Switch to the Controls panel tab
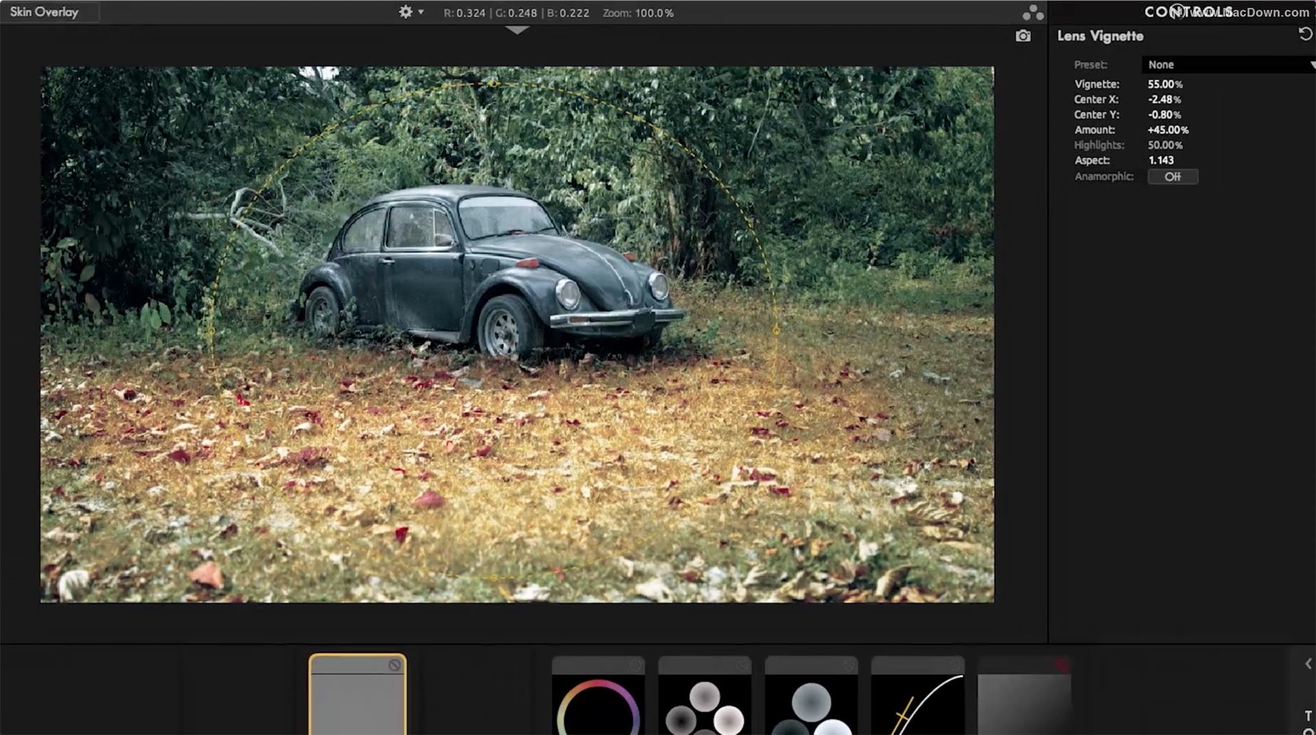 pyautogui.click(x=1188, y=12)
